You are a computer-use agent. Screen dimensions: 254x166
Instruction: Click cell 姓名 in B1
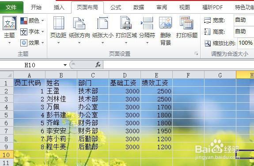[61, 83]
